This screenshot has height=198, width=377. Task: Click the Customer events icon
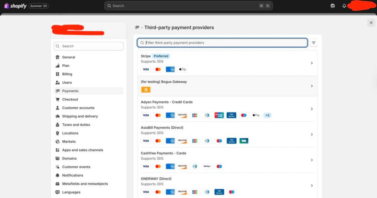tap(58, 167)
